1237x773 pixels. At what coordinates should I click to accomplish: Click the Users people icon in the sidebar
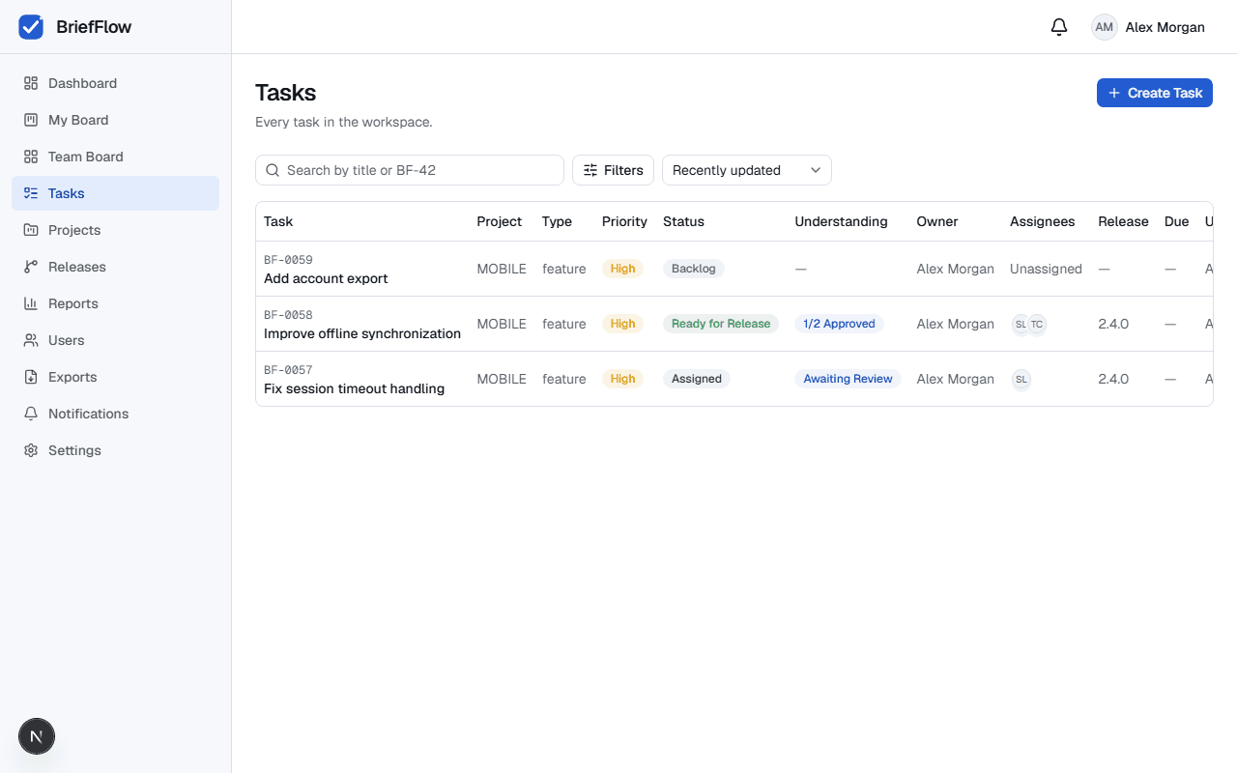click(x=31, y=340)
